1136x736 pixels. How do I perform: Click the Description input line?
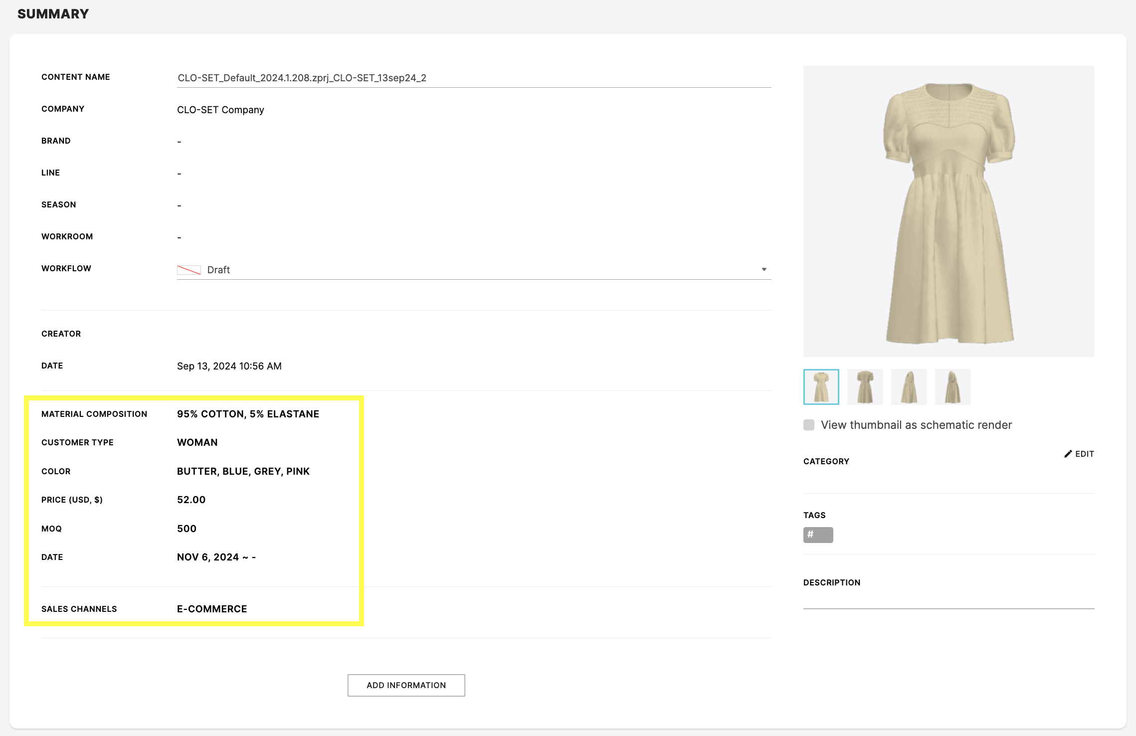(x=949, y=601)
